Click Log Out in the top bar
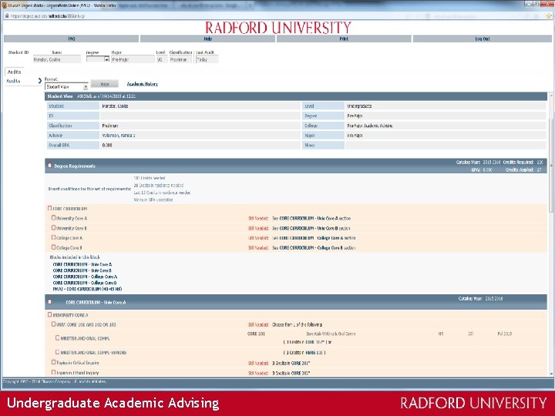Screen dimensions: 555x416 click(482, 39)
